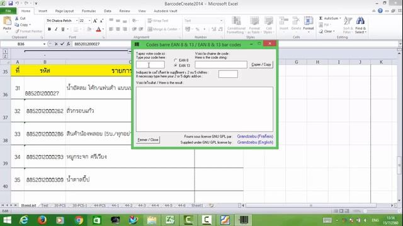Open the Autodesk Vault tab
Viewport: 403px width, 226px height.
coord(166,11)
